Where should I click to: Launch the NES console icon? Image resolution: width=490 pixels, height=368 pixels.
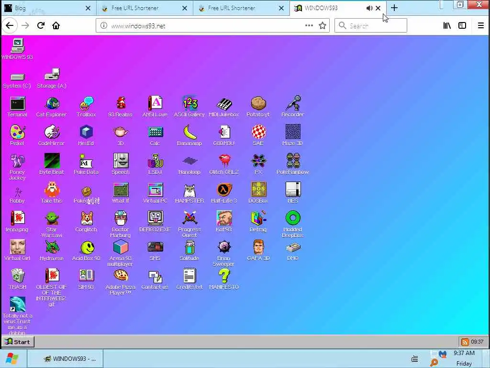click(x=293, y=193)
